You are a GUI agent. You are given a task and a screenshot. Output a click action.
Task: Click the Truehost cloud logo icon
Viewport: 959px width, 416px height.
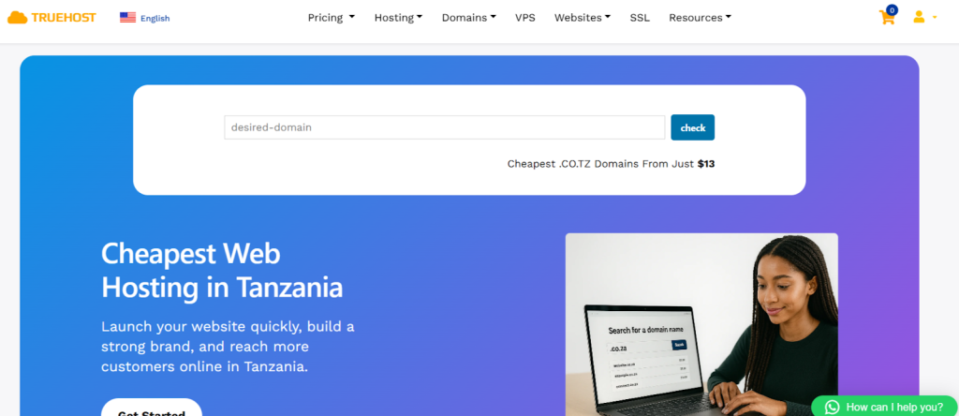pyautogui.click(x=17, y=18)
